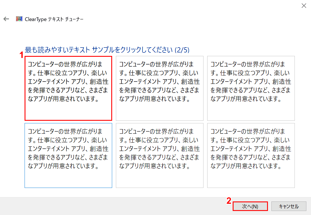Select the bottom row middle text sample
Screen dimensions: 311x215
click(160, 155)
